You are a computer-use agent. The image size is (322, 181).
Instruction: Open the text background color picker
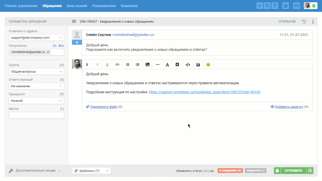pos(177,65)
